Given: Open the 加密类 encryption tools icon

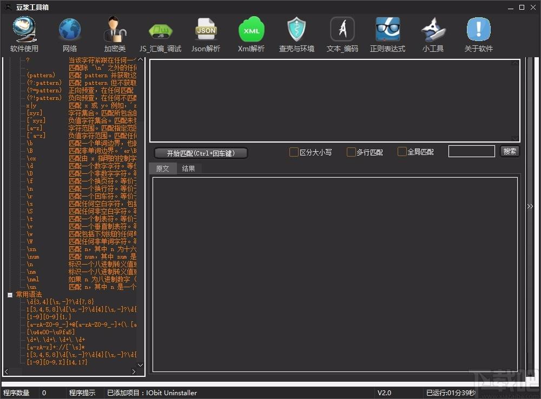Looking at the screenshot, I should 115,35.
